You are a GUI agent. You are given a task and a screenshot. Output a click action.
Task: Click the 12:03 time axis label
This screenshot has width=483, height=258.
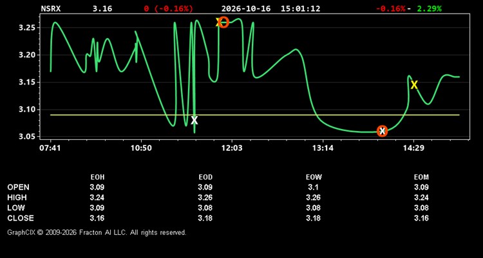[x=232, y=148]
